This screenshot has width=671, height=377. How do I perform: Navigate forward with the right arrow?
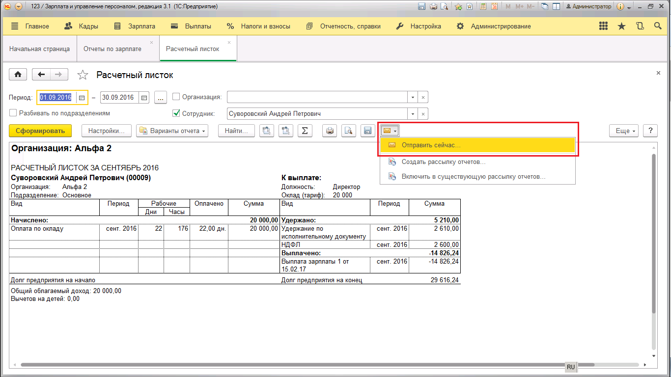[58, 75]
